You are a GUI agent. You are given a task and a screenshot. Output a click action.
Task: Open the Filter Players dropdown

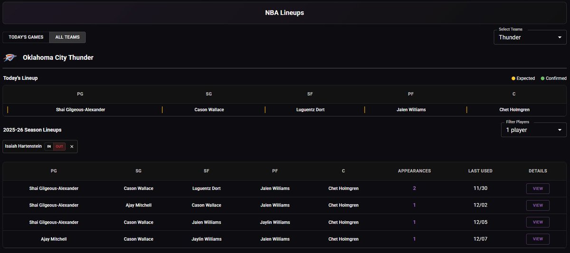(x=534, y=130)
